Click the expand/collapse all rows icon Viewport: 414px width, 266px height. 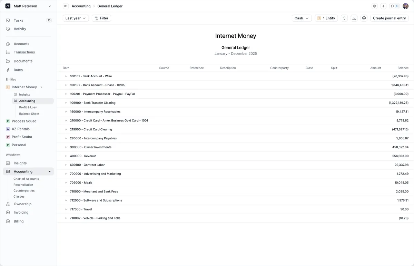[344, 18]
